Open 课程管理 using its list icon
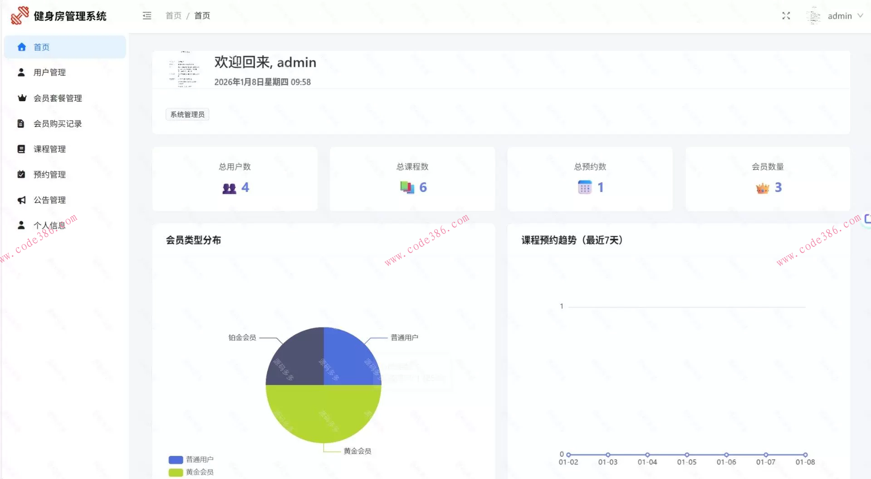 coord(21,149)
